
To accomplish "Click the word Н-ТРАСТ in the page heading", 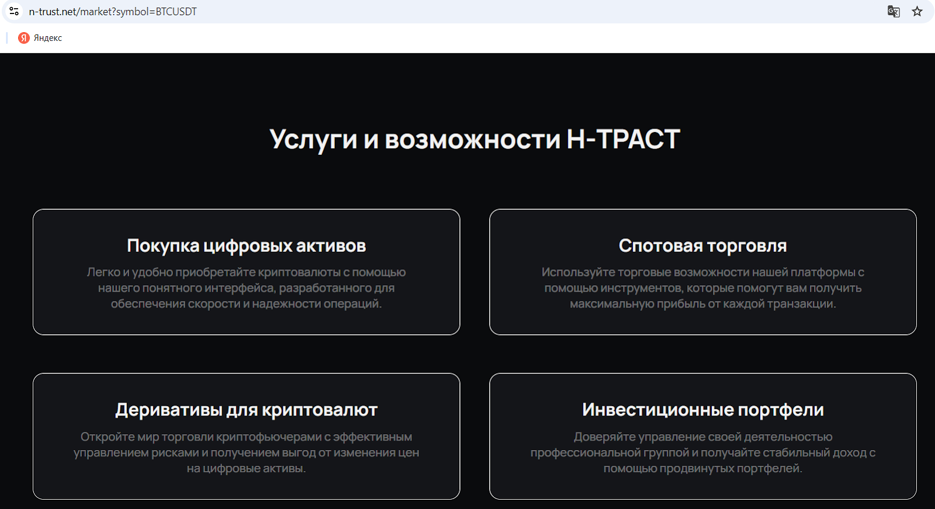I will 623,139.
